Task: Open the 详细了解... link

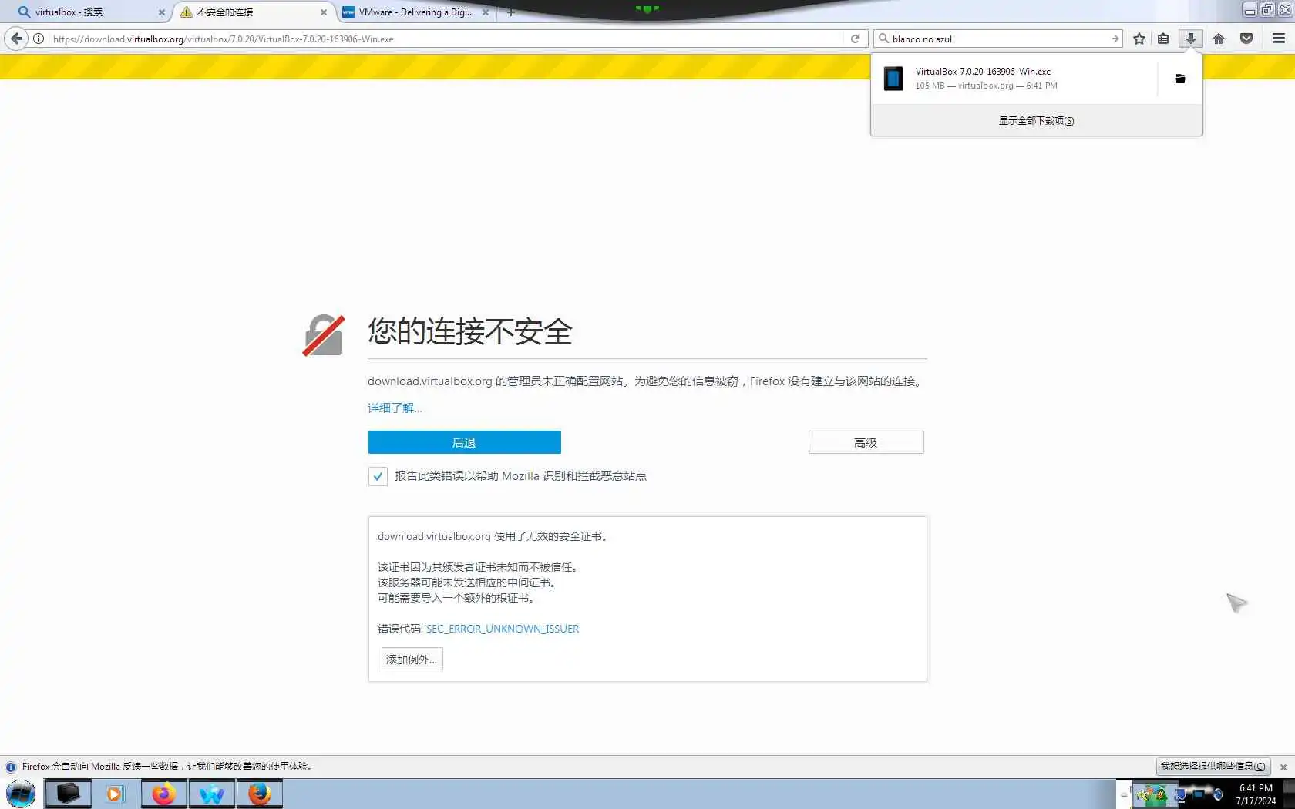Action: (395, 408)
